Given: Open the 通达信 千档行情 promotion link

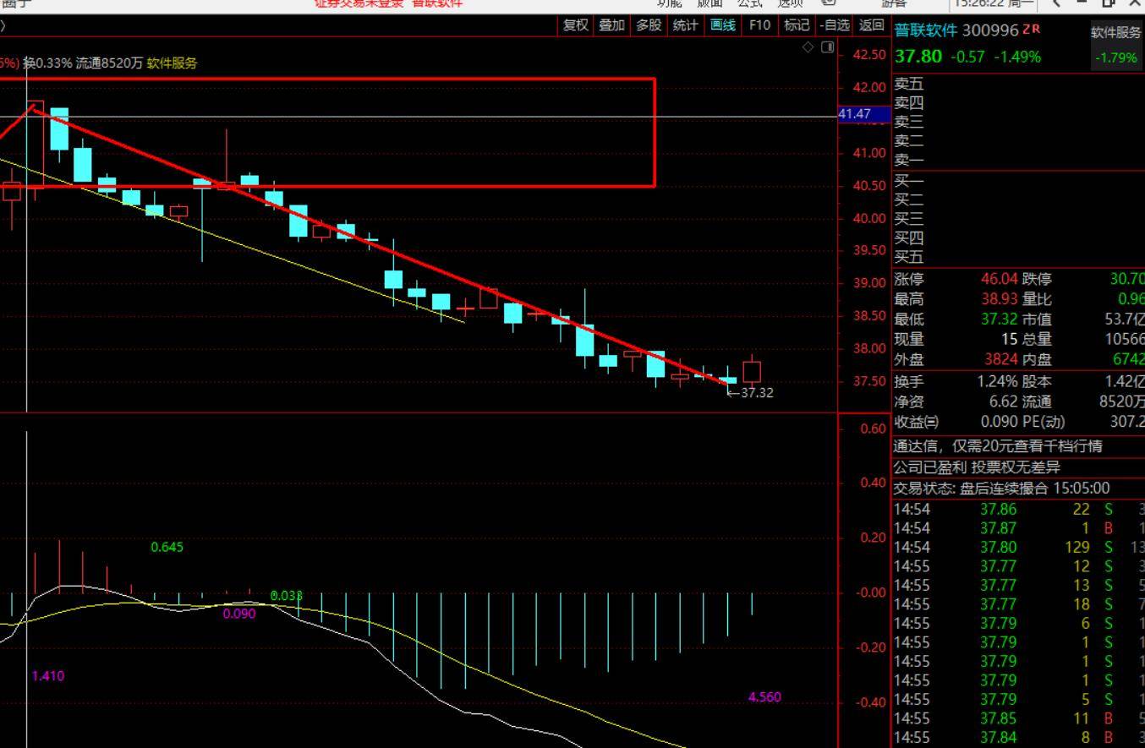Looking at the screenshot, I should pos(998,446).
